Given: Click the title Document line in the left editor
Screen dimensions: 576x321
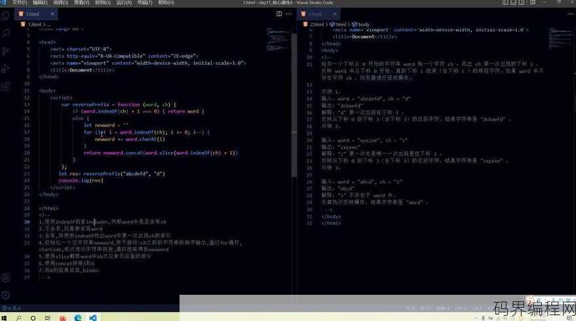Looking at the screenshot, I should click(83, 70).
